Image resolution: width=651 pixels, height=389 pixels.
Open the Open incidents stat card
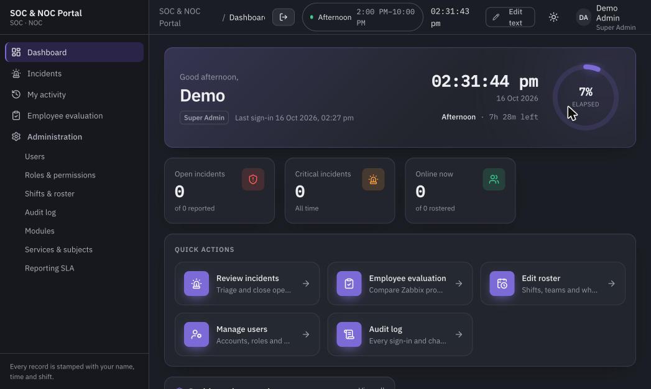[219, 190]
